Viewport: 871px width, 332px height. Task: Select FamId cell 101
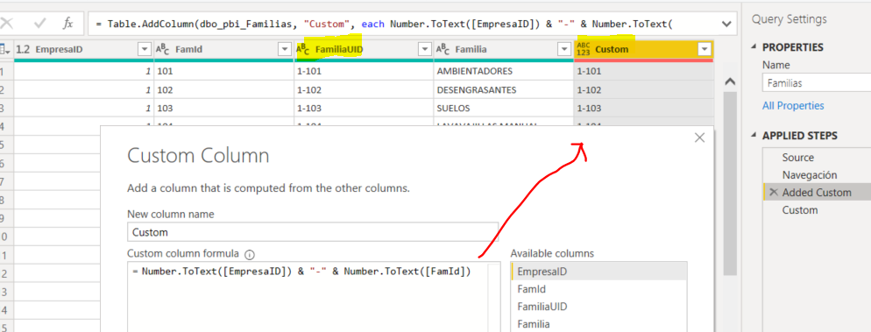[223, 71]
